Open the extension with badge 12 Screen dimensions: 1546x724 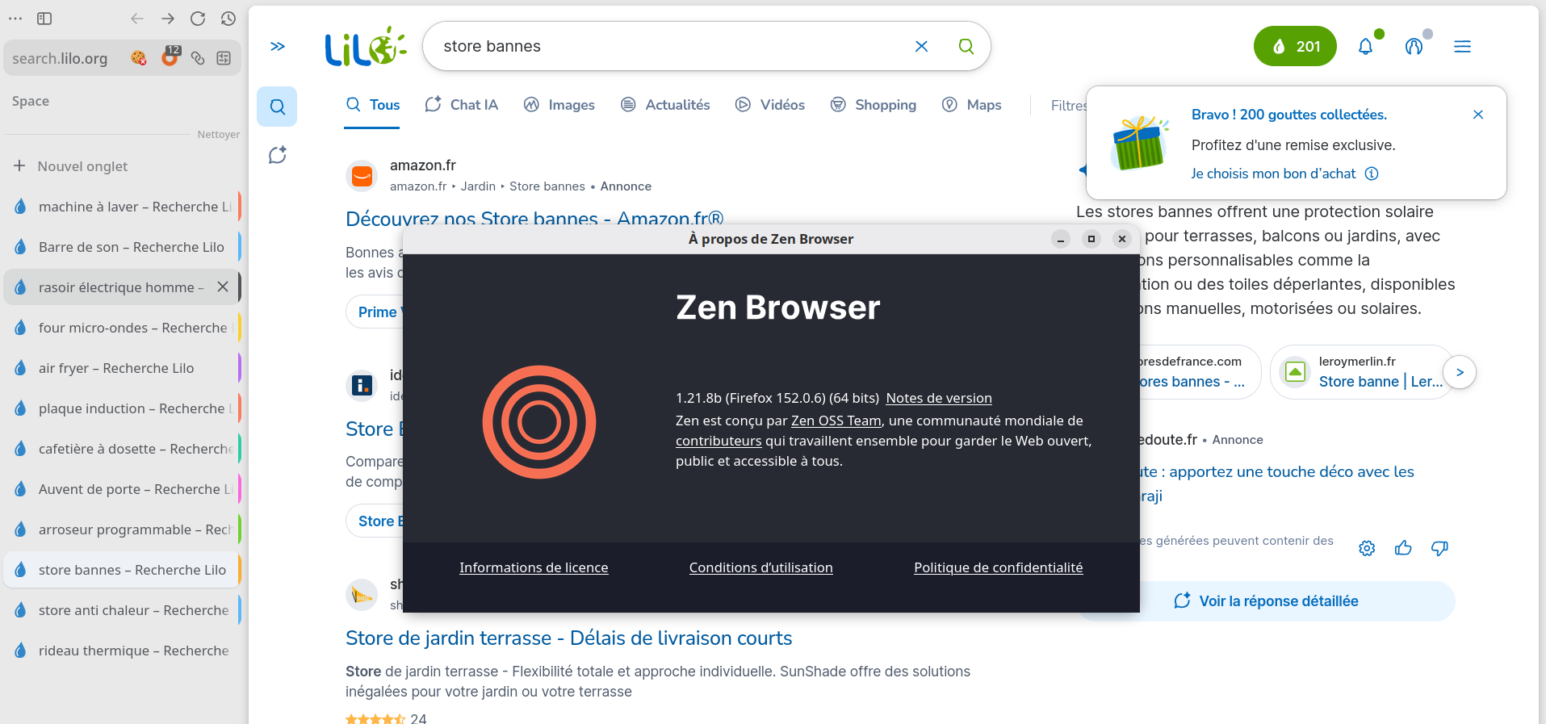pyautogui.click(x=170, y=56)
